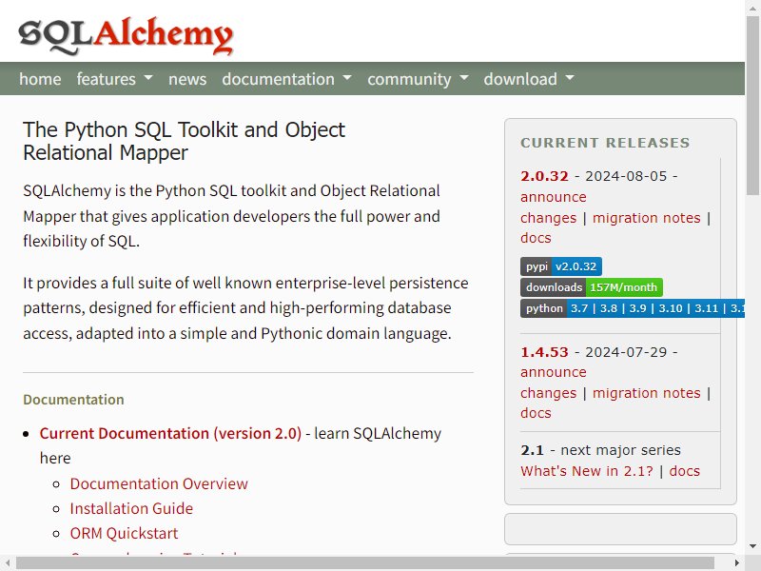
Task: Open the ORM Quickstart link
Action: tap(124, 533)
